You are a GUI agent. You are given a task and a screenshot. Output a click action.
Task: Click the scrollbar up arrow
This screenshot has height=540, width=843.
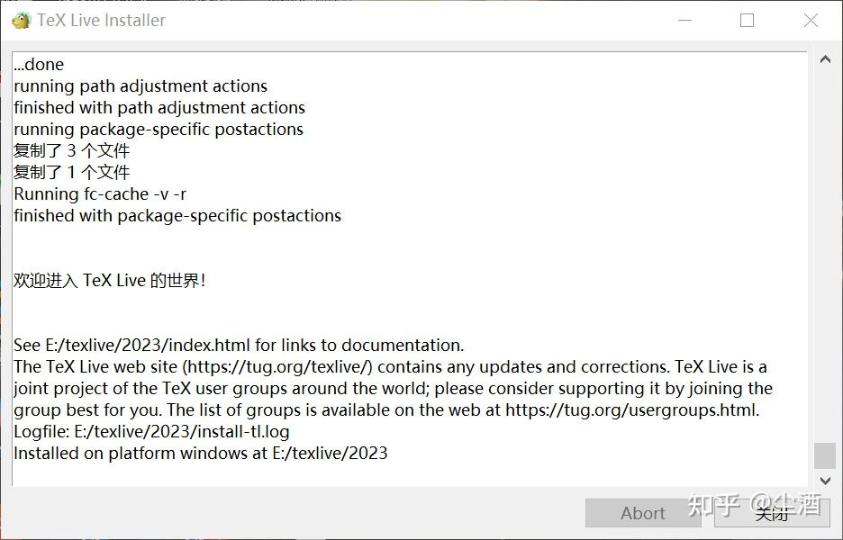click(825, 58)
